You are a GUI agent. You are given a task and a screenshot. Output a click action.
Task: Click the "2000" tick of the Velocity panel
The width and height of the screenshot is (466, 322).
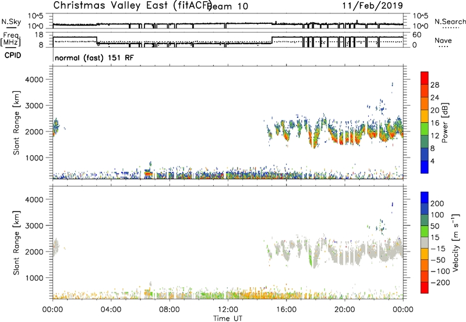coord(34,252)
